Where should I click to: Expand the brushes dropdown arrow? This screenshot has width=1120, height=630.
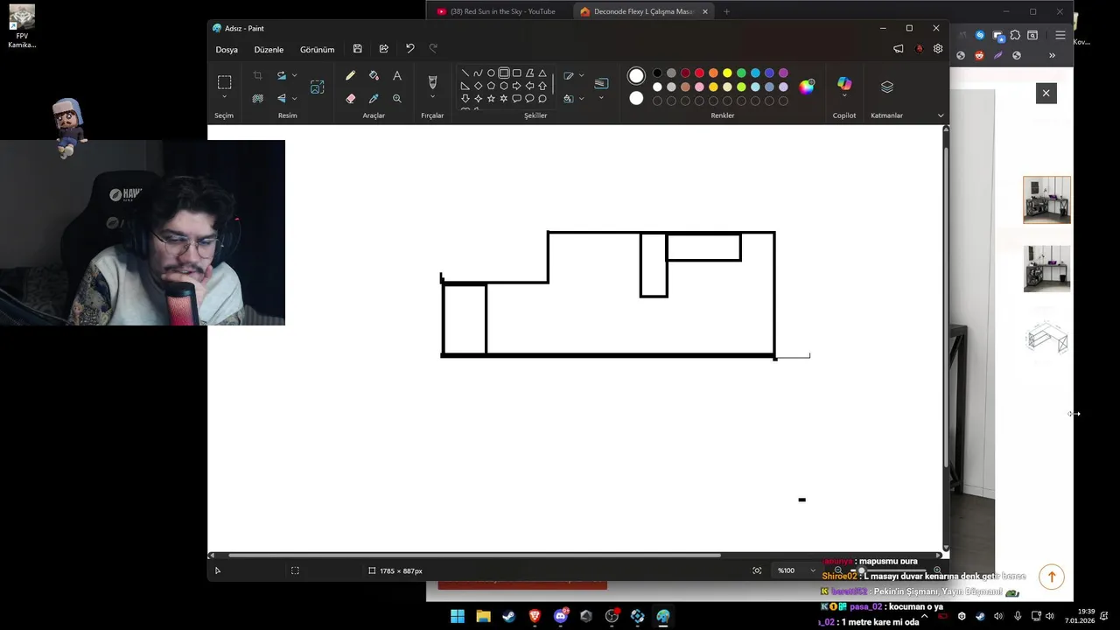[x=432, y=97]
